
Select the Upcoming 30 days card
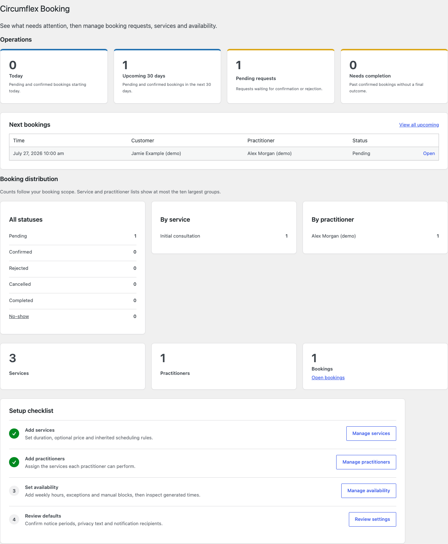[167, 76]
